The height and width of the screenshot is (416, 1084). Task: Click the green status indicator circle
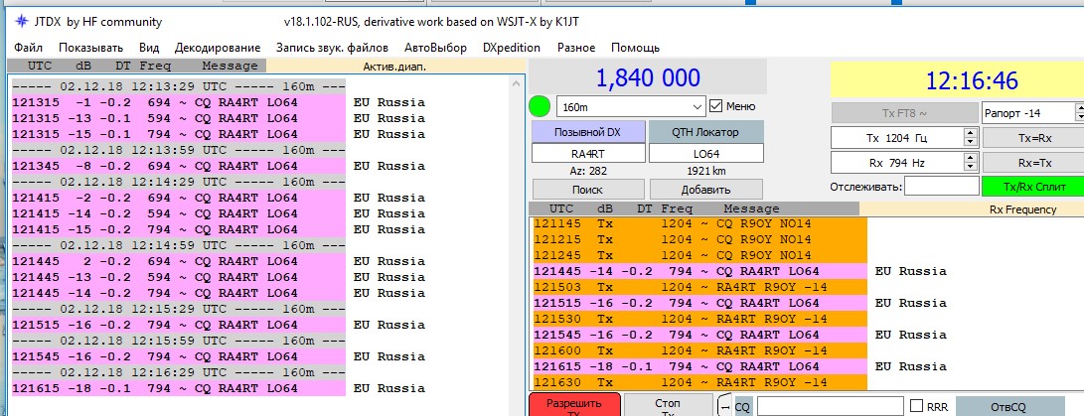(541, 106)
